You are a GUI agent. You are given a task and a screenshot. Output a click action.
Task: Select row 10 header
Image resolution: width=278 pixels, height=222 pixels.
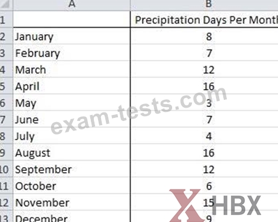[6, 170]
